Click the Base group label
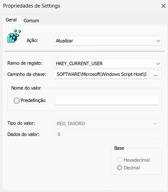This screenshot has height=192, width=168. click(x=119, y=148)
